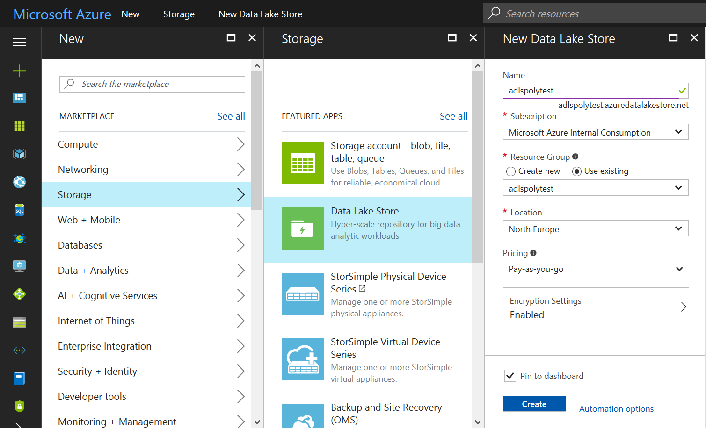
Task: Open the blue Active Directory icon in the sidebar
Action: (19, 378)
